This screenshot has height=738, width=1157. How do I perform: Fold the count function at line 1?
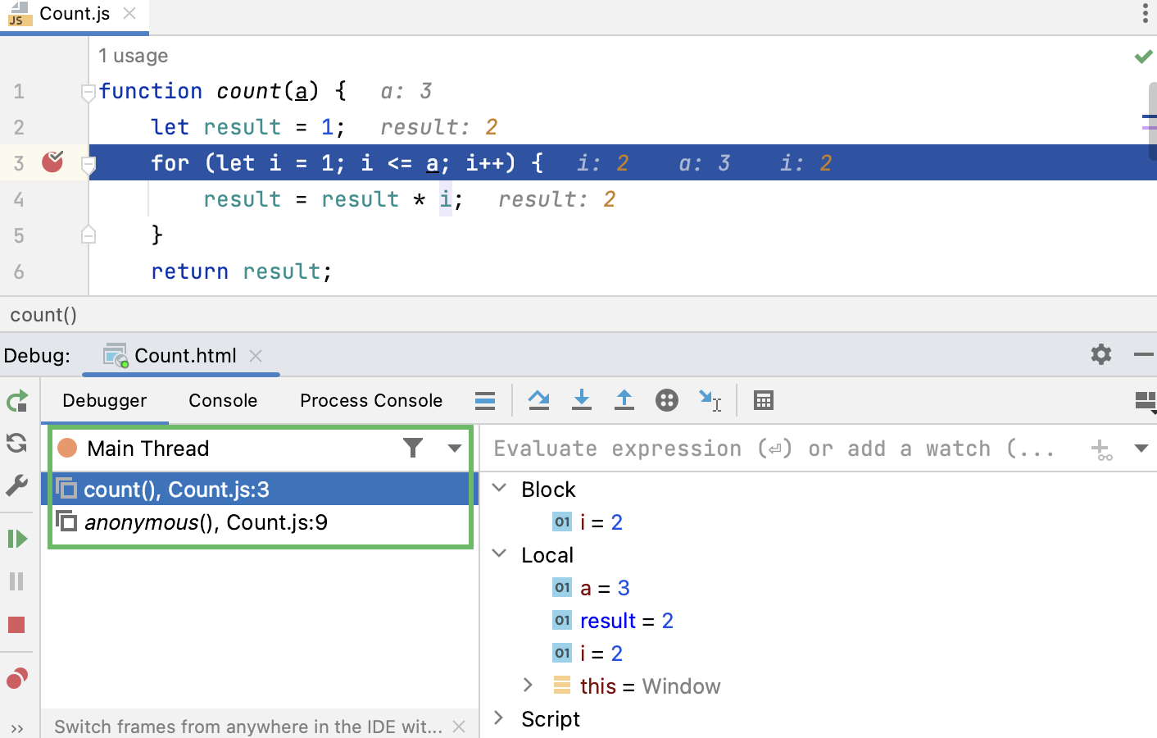pos(88,93)
